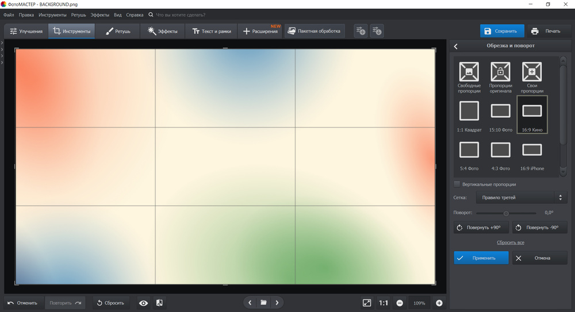Click the add preset icon in toolbar

(x=361, y=31)
